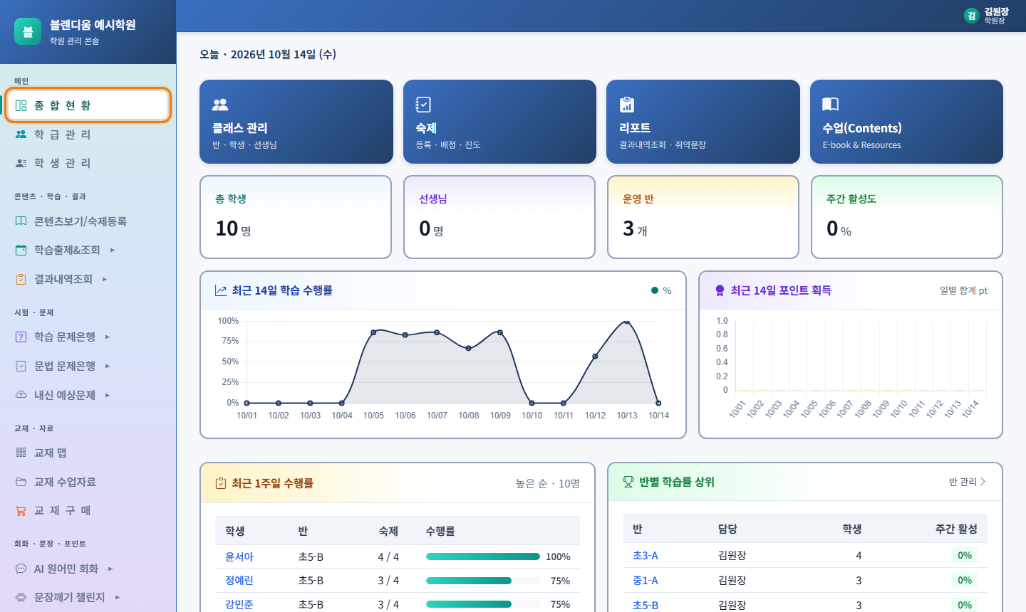Click the AI 원어민 회화 chat icon

(21, 569)
